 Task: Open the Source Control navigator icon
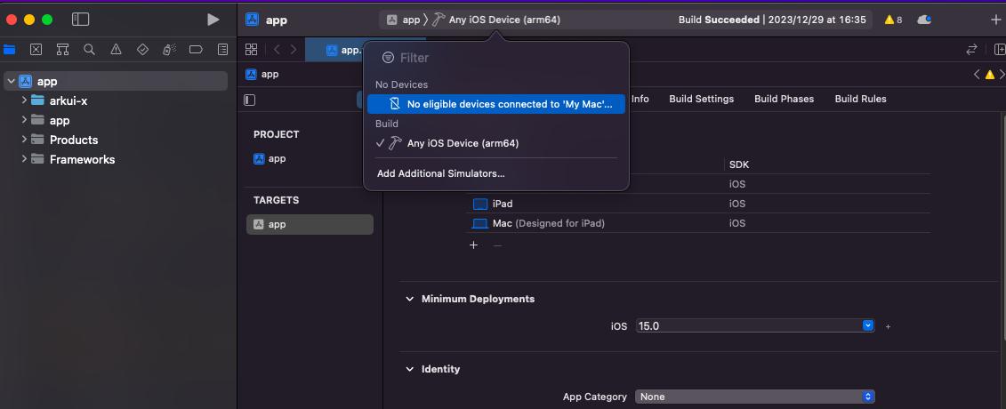click(36, 50)
